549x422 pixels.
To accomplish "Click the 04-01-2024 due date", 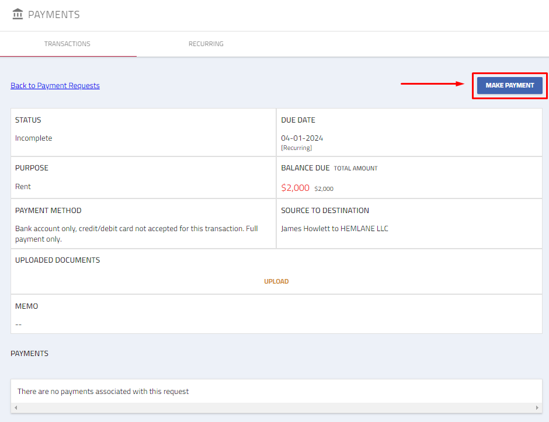I will tap(302, 138).
